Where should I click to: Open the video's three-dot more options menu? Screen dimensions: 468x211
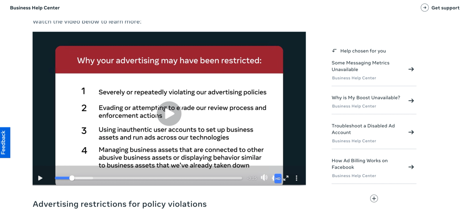[x=296, y=178]
